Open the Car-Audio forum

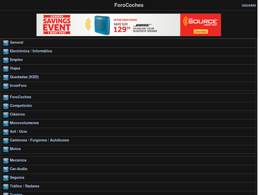pyautogui.click(x=19, y=169)
